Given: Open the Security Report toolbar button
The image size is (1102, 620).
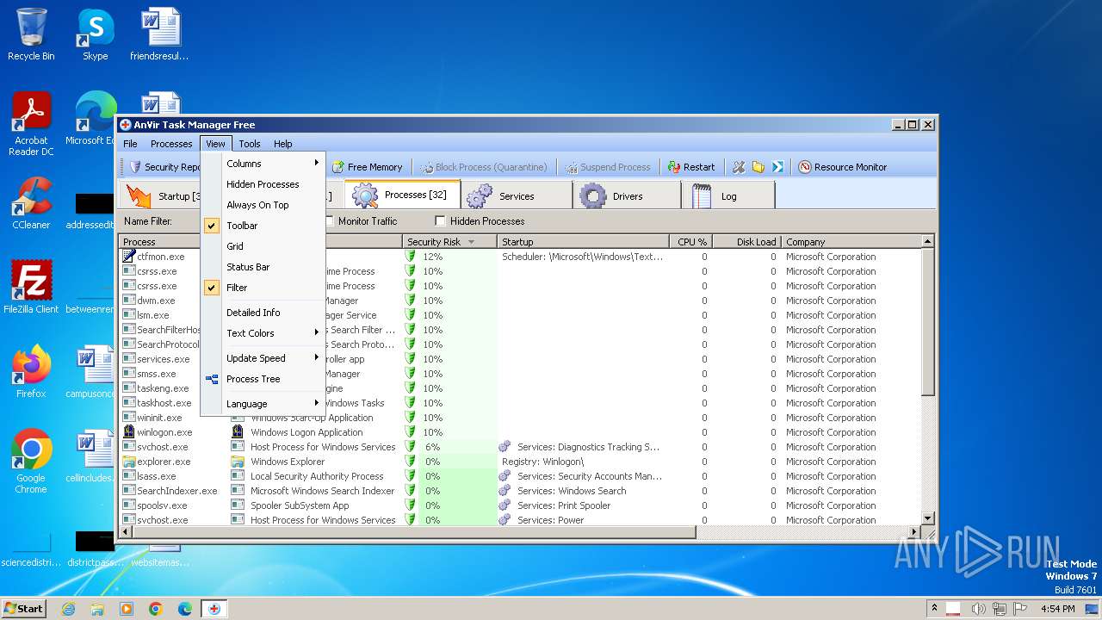Looking at the screenshot, I should pyautogui.click(x=164, y=167).
